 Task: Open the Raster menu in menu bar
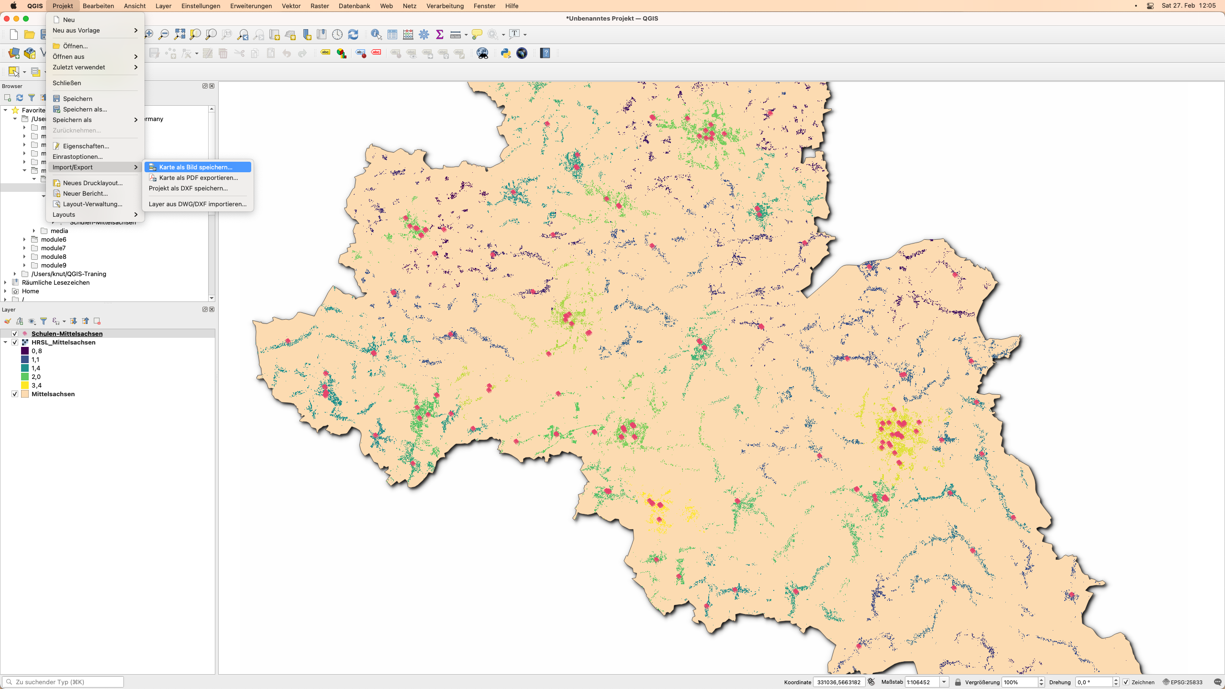click(320, 6)
